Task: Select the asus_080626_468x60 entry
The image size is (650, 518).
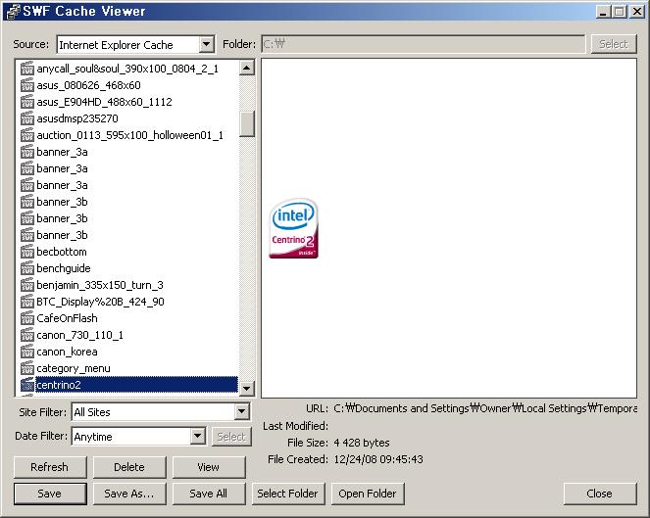Action: click(88, 85)
